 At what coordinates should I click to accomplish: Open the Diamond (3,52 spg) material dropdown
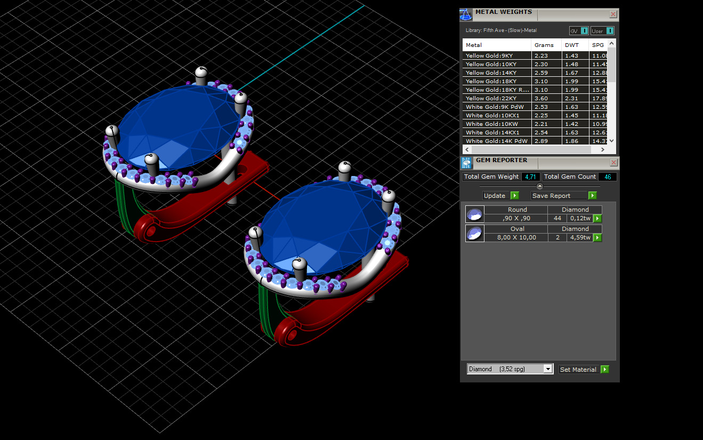coord(510,369)
